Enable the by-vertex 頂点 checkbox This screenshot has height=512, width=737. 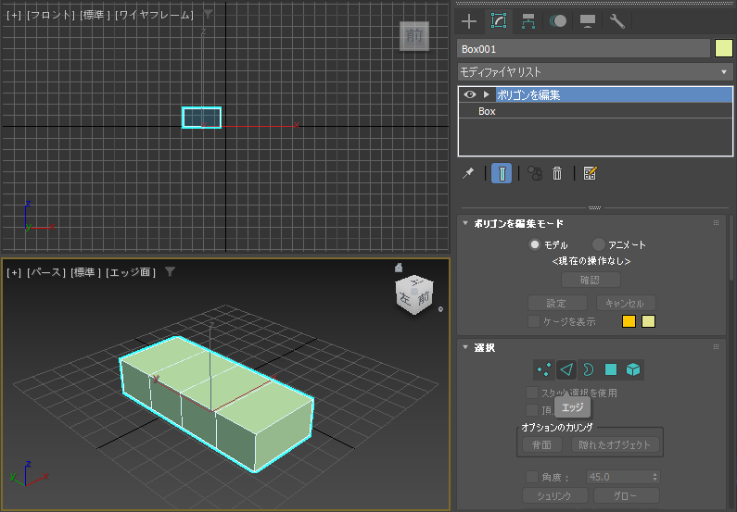pos(531,410)
